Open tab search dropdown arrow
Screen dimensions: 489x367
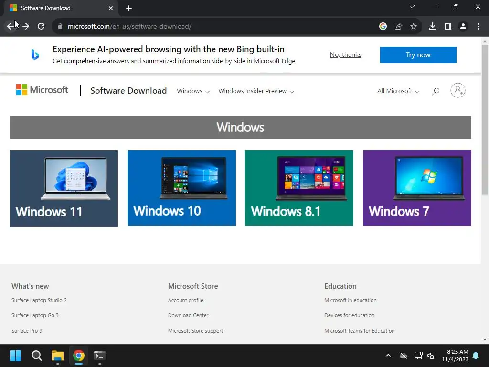pyautogui.click(x=412, y=7)
